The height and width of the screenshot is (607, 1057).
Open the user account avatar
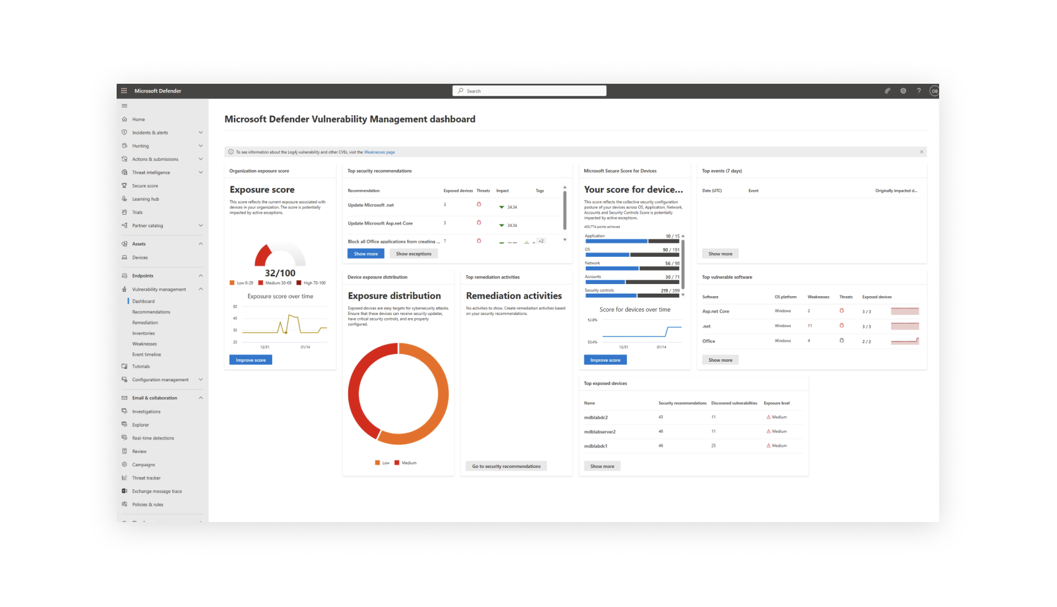(x=934, y=91)
